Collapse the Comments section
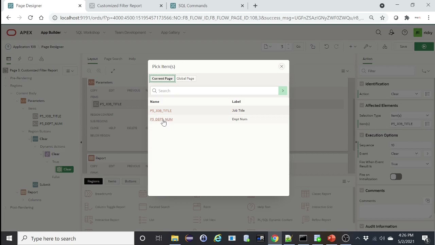This screenshot has width=435, height=245. (x=362, y=191)
